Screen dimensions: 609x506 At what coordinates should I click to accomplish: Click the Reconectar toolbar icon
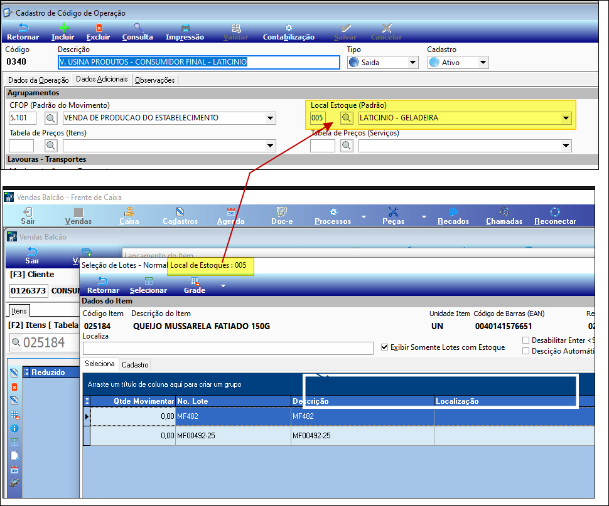click(555, 213)
